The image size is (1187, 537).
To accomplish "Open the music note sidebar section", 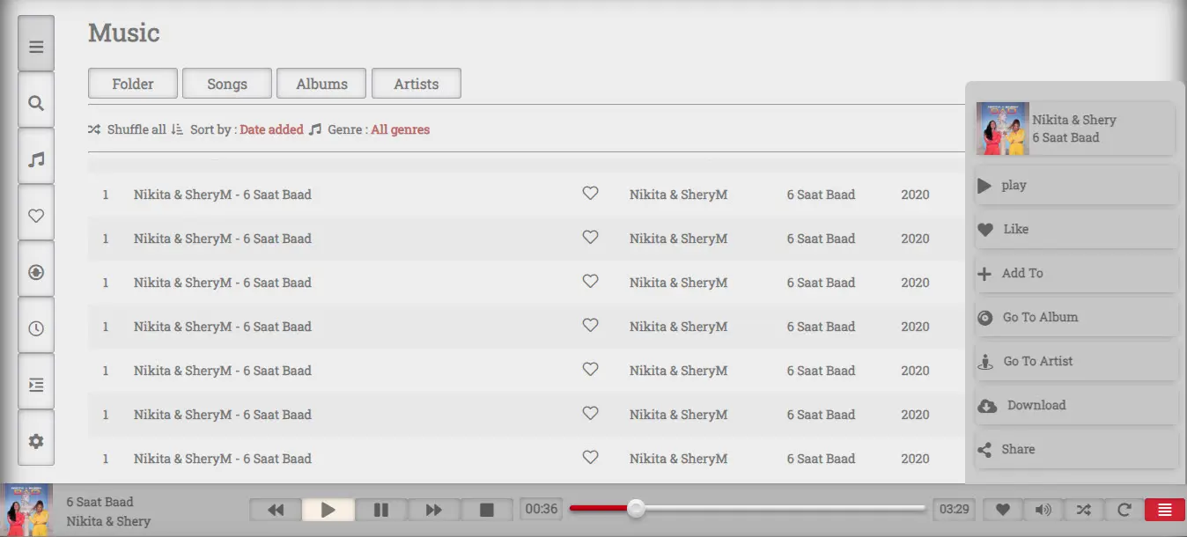I will (x=36, y=159).
